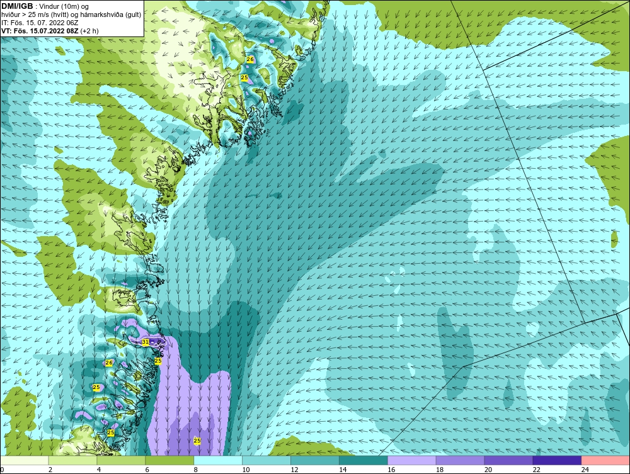Image resolution: width=630 pixels, height=474 pixels.
Task: Click the legend scale label 0
Action: pos(2,470)
